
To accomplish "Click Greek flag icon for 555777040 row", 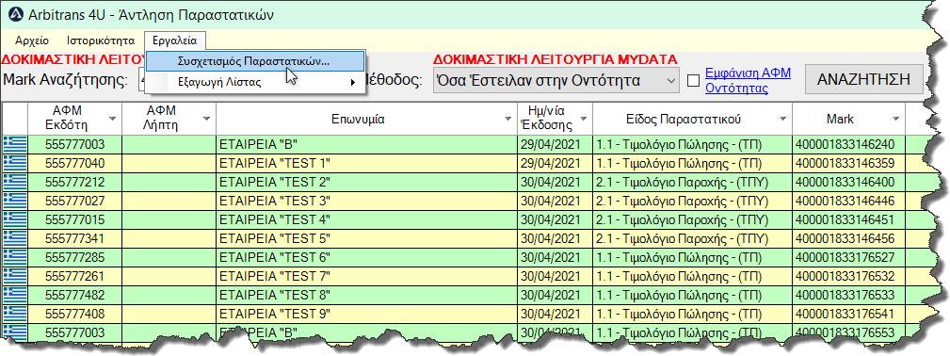I will coord(15,164).
